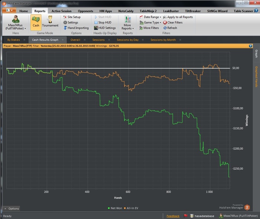Refresh the report data

170,28
